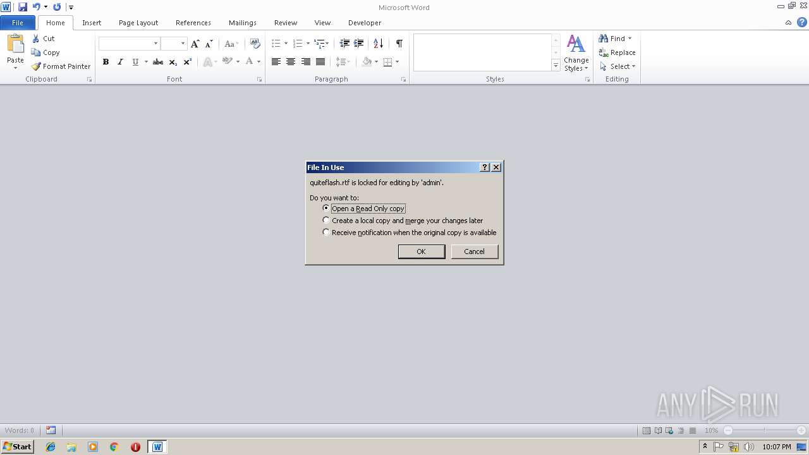Image resolution: width=809 pixels, height=455 pixels.
Task: Justify the text alignment
Action: point(320,62)
